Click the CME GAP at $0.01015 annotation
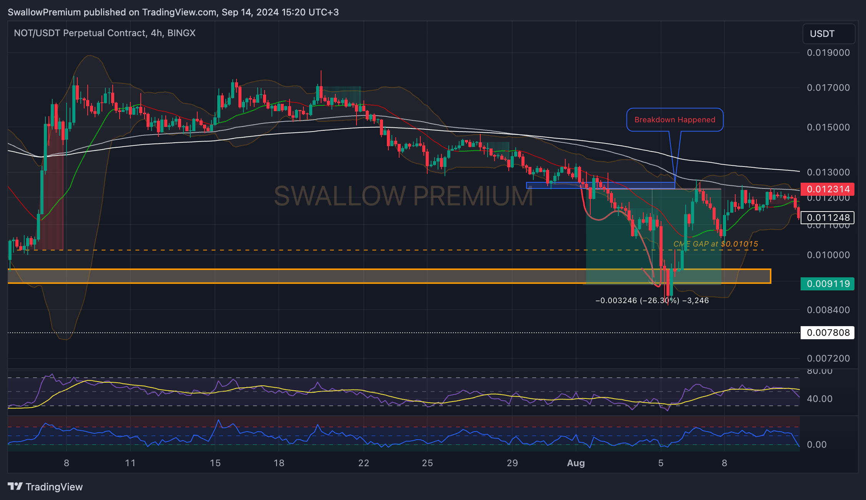 click(716, 244)
